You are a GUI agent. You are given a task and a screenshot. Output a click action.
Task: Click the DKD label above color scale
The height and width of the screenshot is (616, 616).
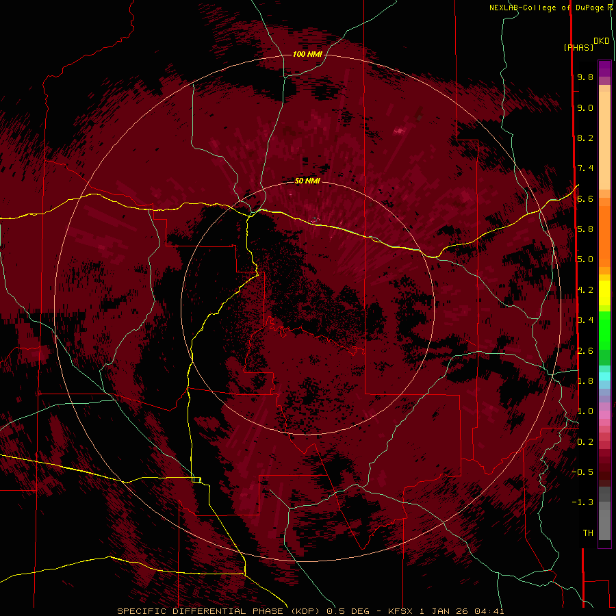[x=602, y=41]
